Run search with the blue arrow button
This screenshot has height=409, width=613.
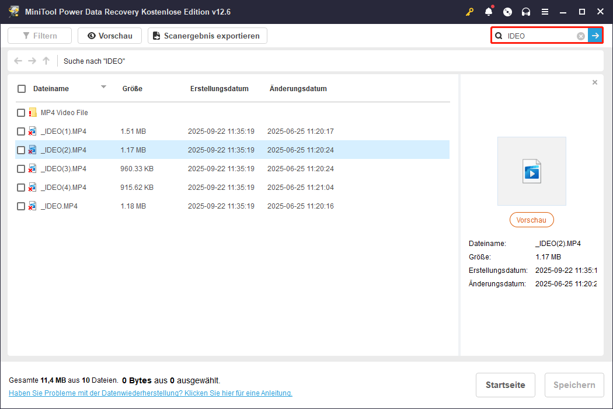pos(595,36)
